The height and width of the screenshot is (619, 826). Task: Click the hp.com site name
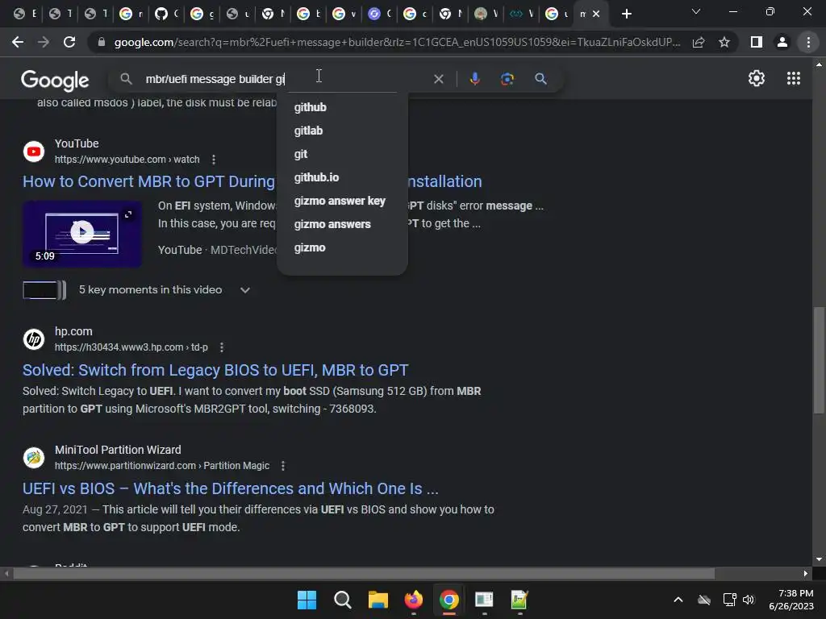point(73,331)
